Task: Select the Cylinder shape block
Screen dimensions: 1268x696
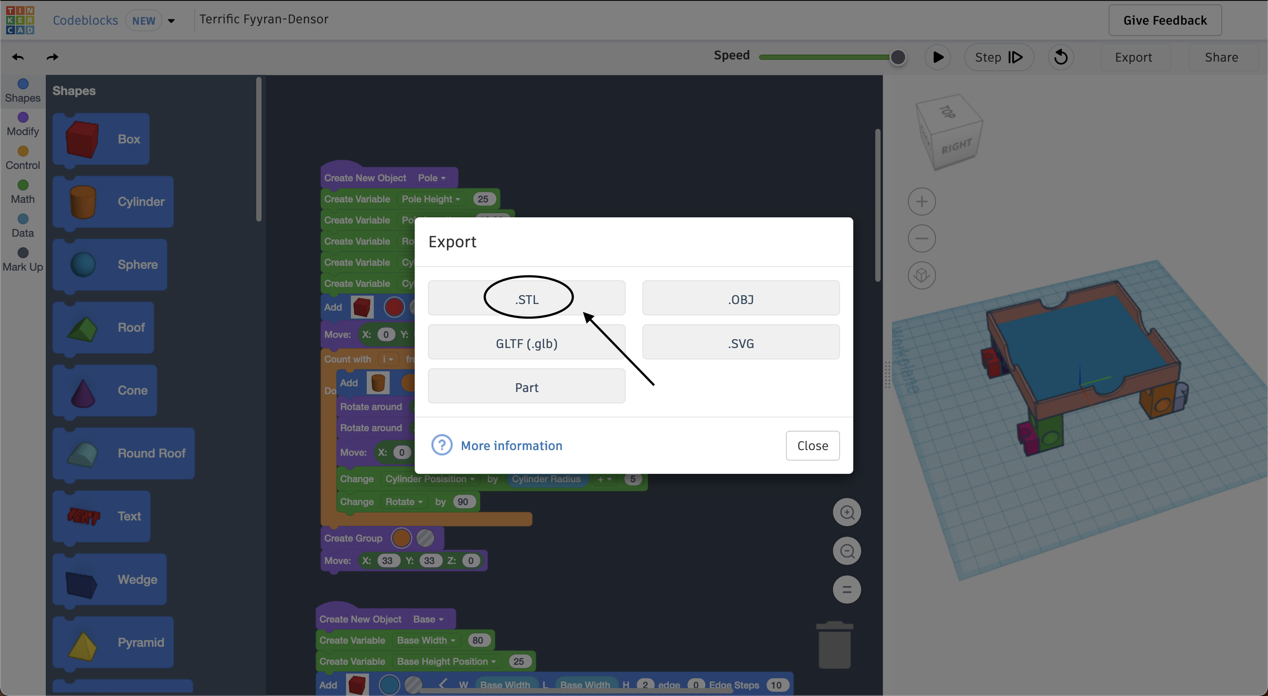Action: point(113,201)
